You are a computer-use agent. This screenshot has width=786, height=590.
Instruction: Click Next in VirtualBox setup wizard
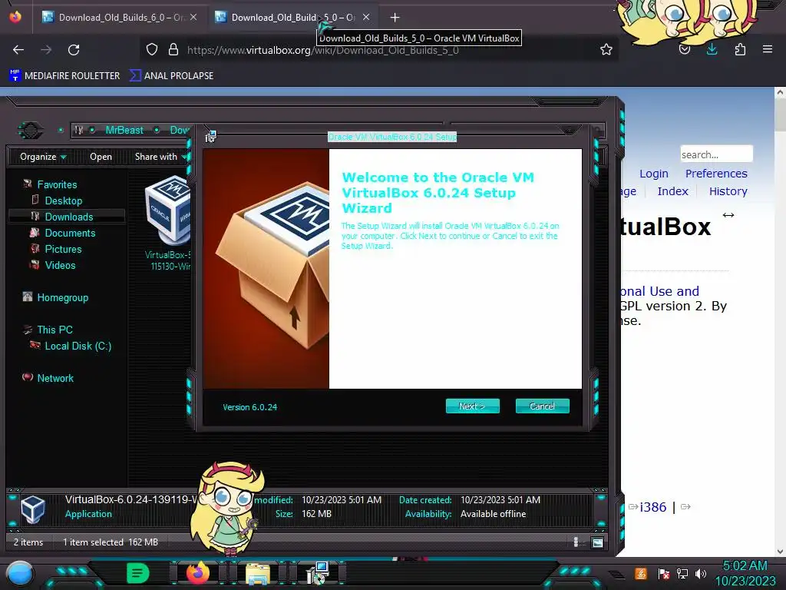tap(472, 406)
